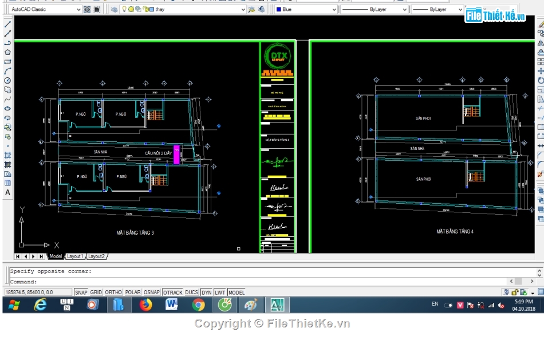Click the Make Block tool
The image size is (544, 340).
(7, 137)
